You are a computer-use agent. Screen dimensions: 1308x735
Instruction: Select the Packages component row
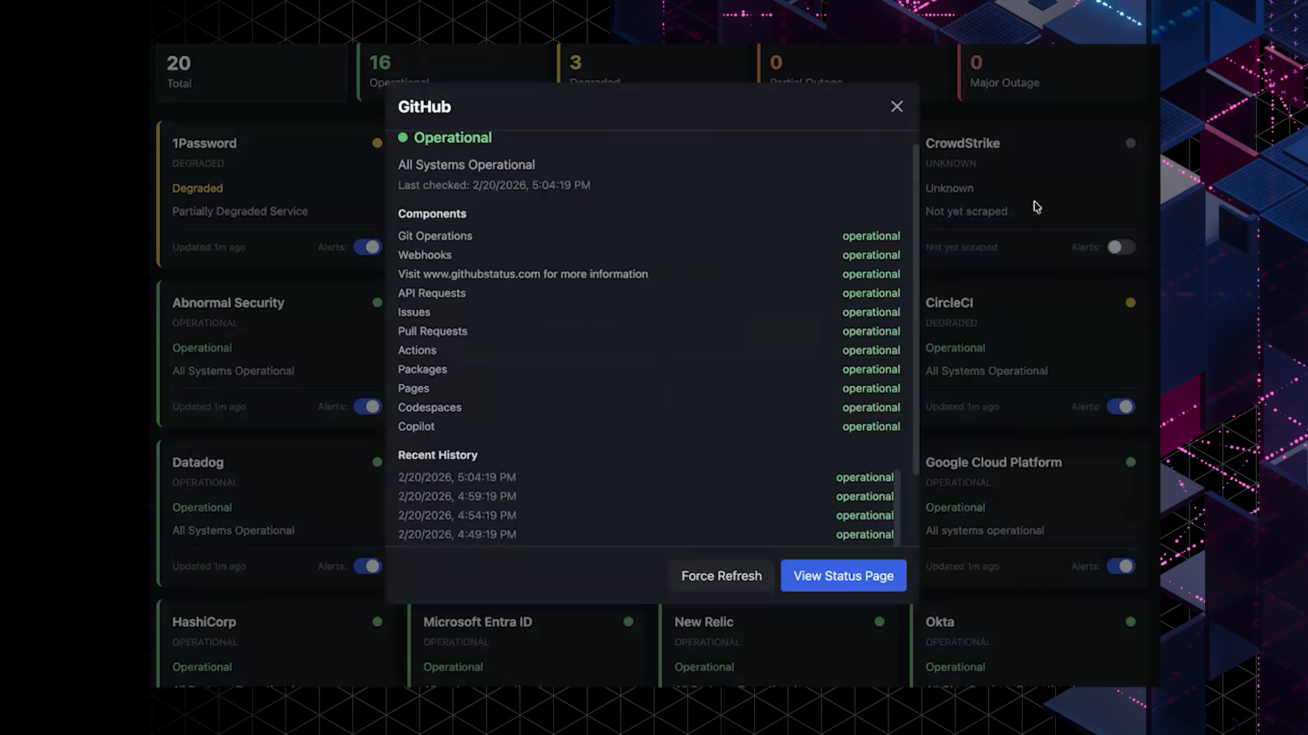[x=649, y=370]
